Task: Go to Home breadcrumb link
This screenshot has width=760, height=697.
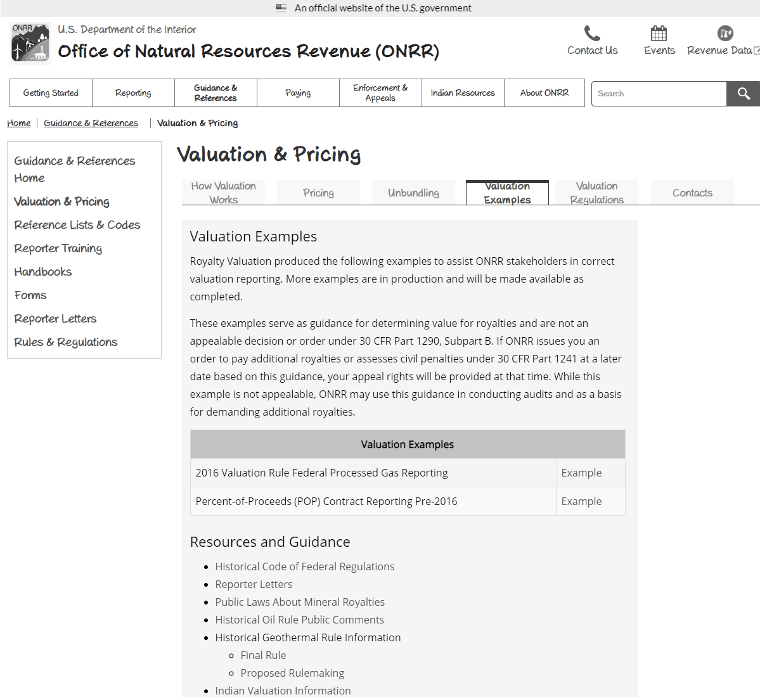Action: [19, 123]
